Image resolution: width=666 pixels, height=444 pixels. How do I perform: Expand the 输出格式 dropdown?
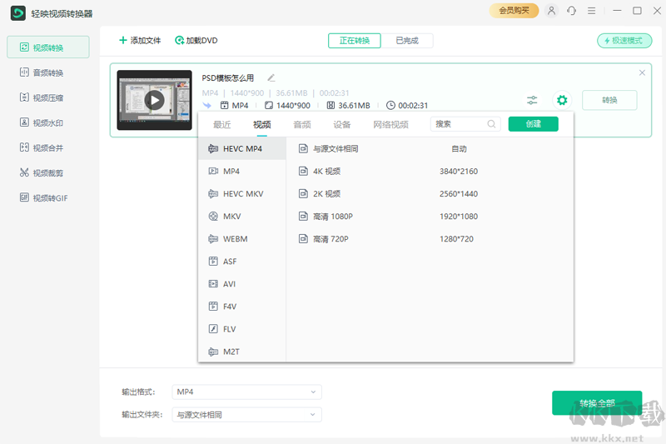[x=246, y=392]
